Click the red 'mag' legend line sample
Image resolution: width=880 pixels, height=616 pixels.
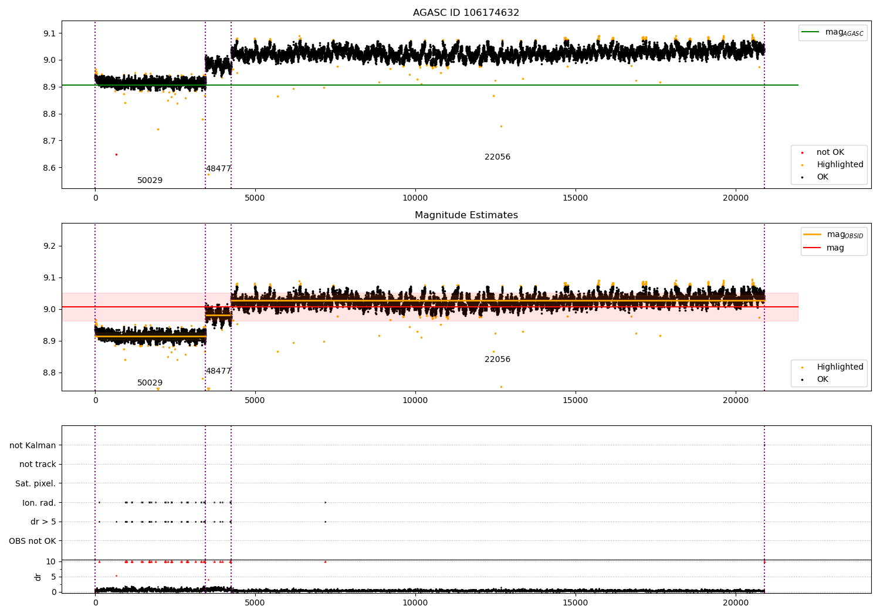813,248
